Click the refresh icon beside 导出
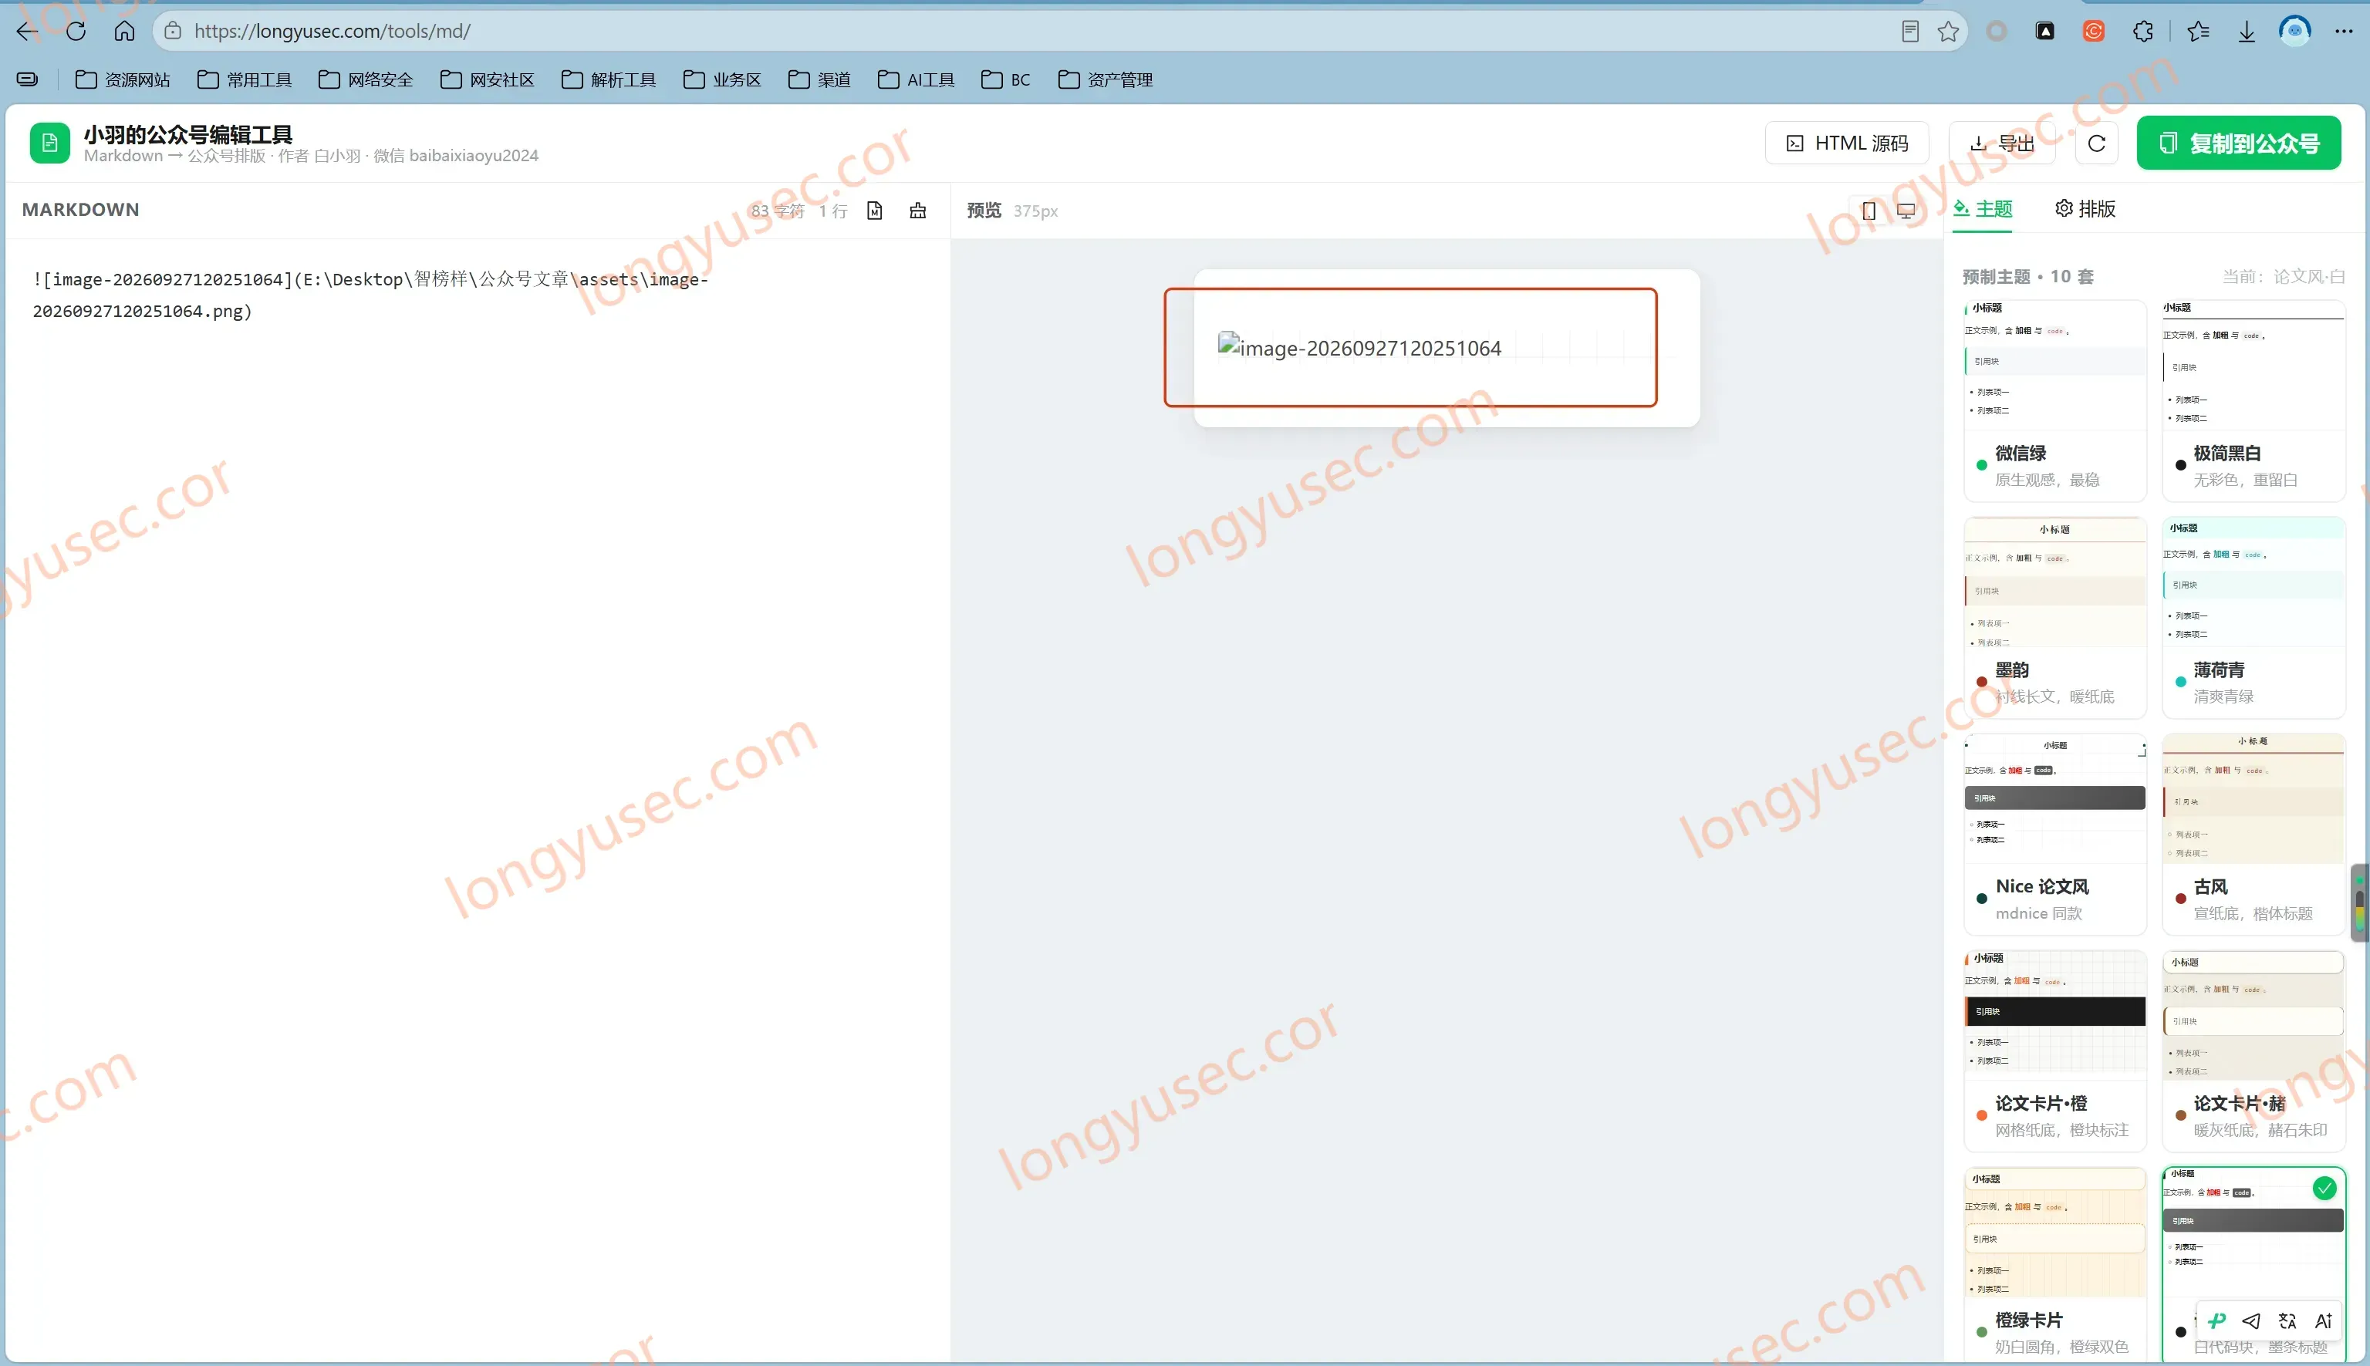This screenshot has width=2370, height=1366. coord(2097,143)
